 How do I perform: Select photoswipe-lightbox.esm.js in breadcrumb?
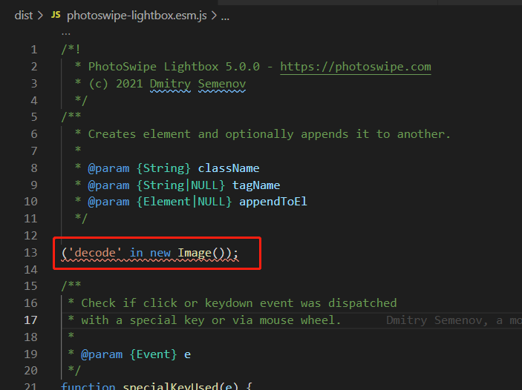click(137, 16)
